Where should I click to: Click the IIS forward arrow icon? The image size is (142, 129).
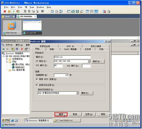(x=7, y=49)
